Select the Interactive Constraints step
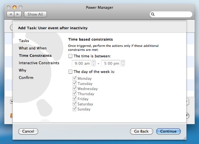The height and width of the screenshot is (144, 199). tap(39, 63)
